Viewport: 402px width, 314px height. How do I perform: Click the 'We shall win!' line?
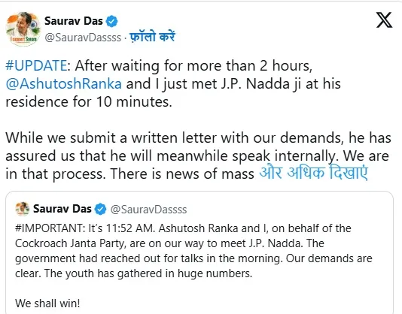pyautogui.click(x=47, y=303)
